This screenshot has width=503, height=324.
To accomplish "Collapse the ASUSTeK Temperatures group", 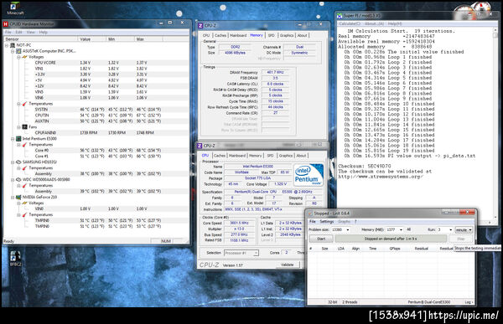I will pos(18,104).
